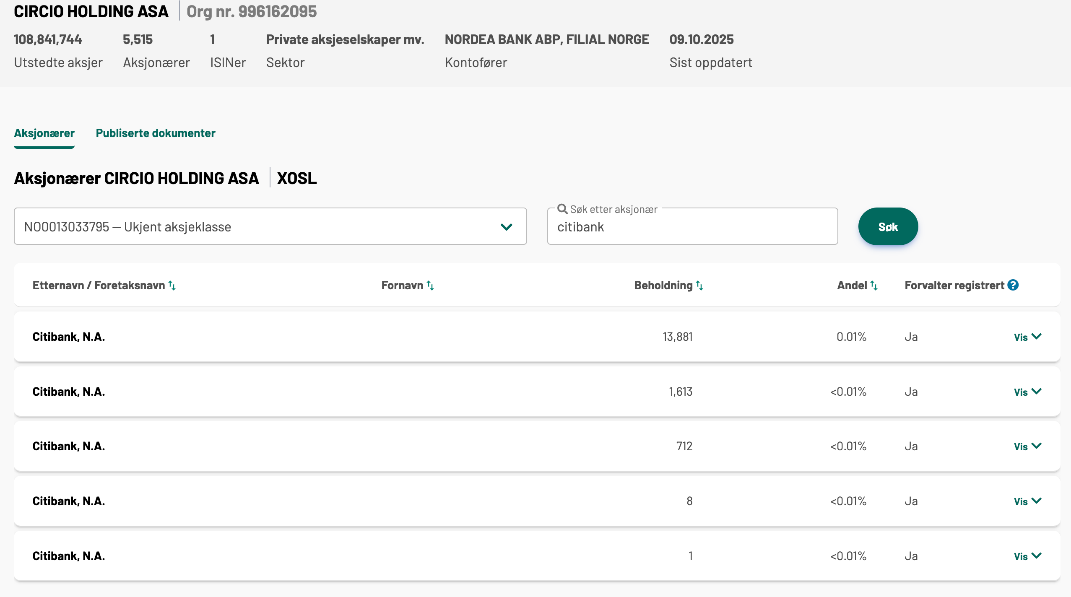
Task: Open the Forvalter registrert help icon
Action: point(1013,285)
